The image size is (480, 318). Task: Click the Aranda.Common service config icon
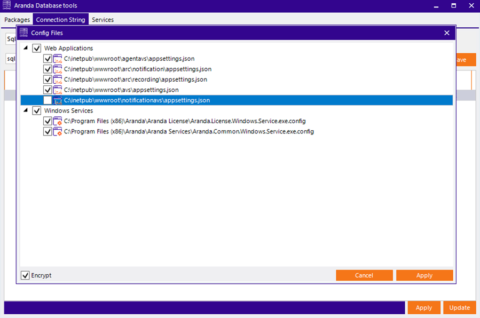tap(58, 131)
